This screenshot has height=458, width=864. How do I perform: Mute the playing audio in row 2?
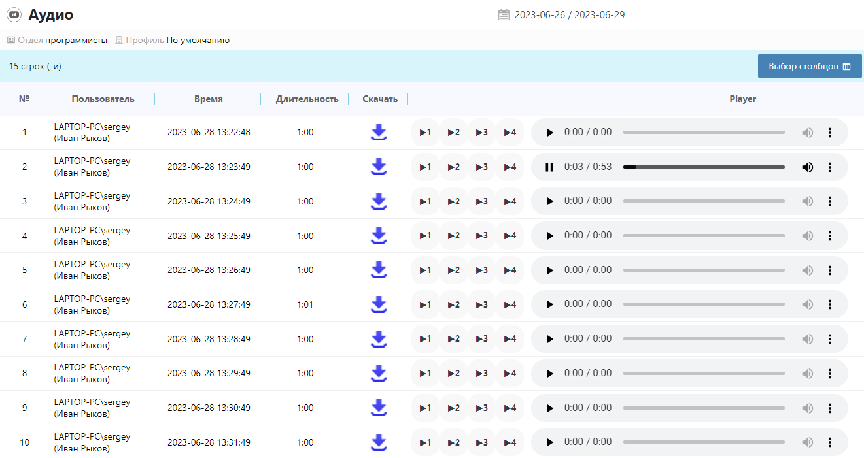coord(808,167)
